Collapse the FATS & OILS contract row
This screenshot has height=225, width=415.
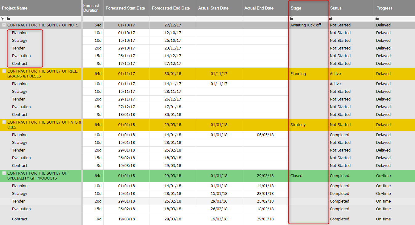[x=4, y=122]
